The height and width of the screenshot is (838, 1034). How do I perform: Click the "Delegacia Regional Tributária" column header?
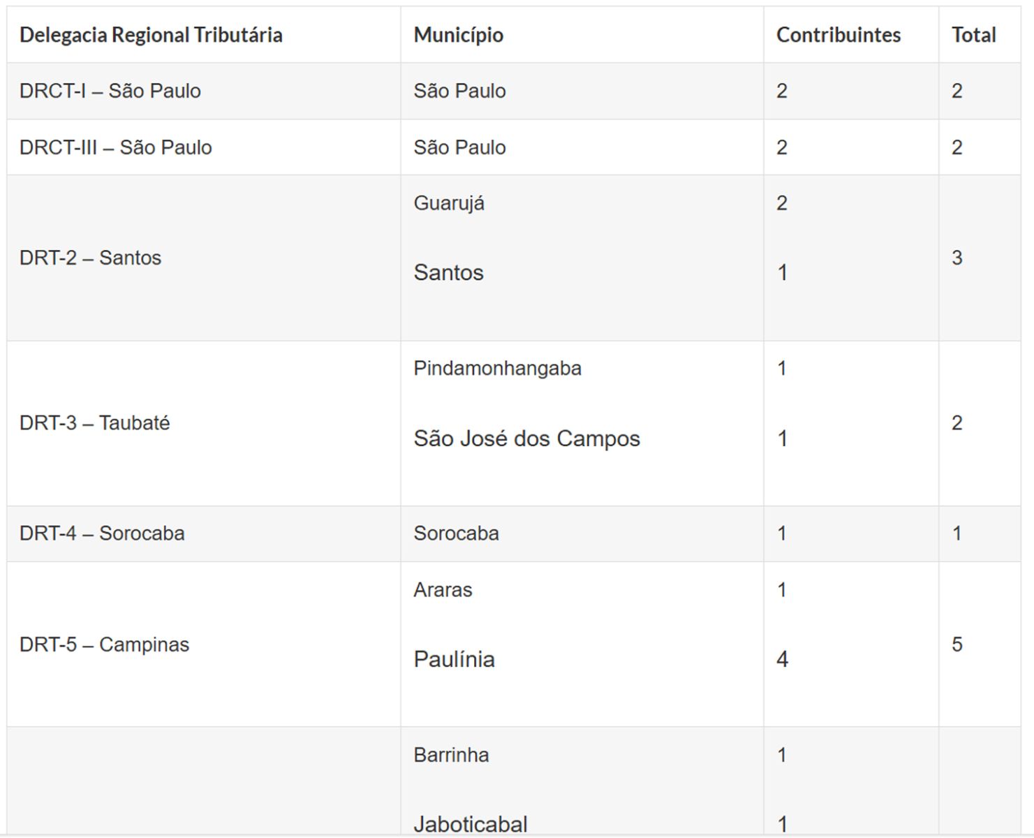tap(151, 35)
